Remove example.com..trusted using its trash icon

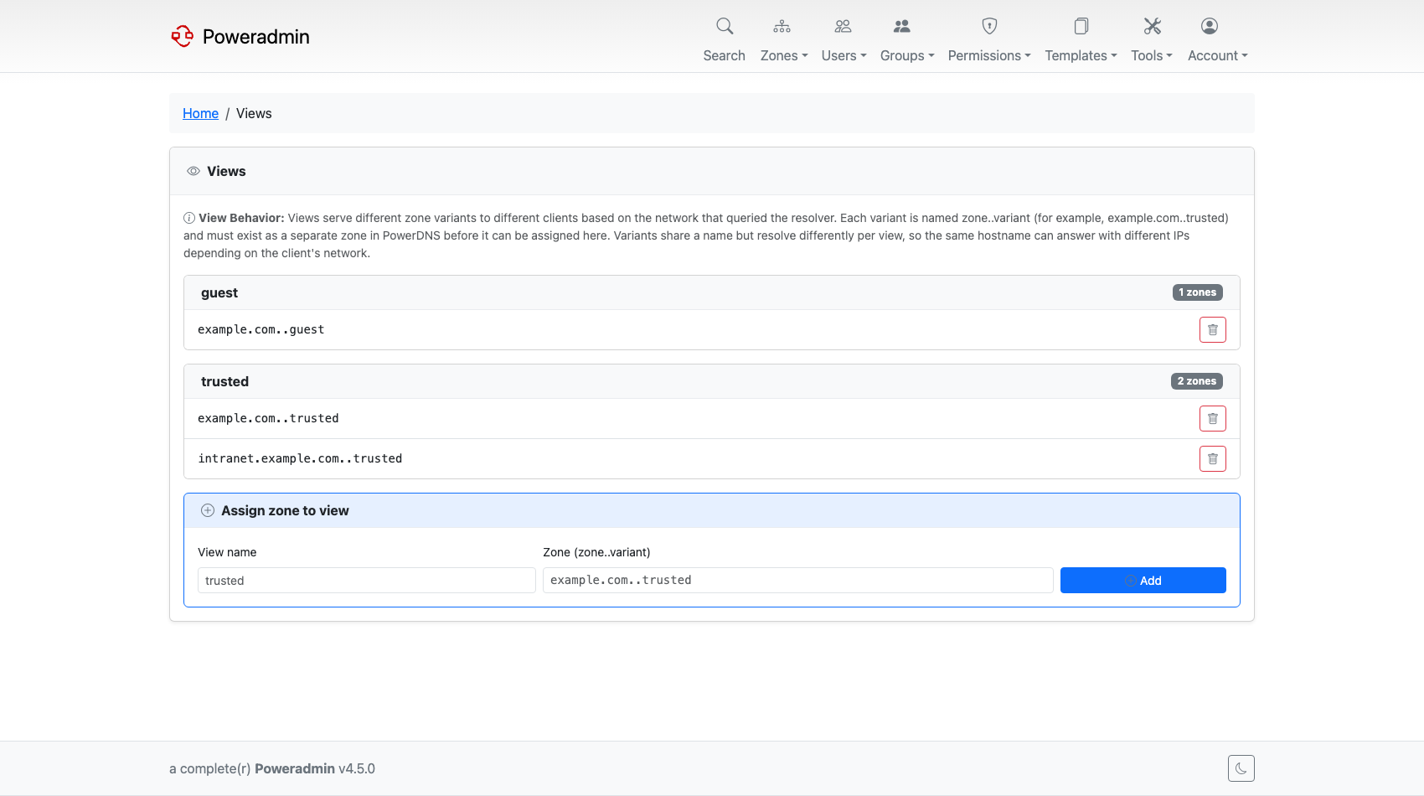click(x=1213, y=418)
